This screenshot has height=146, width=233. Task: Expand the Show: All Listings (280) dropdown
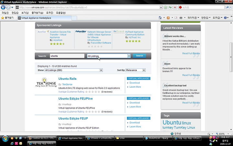tap(101, 70)
